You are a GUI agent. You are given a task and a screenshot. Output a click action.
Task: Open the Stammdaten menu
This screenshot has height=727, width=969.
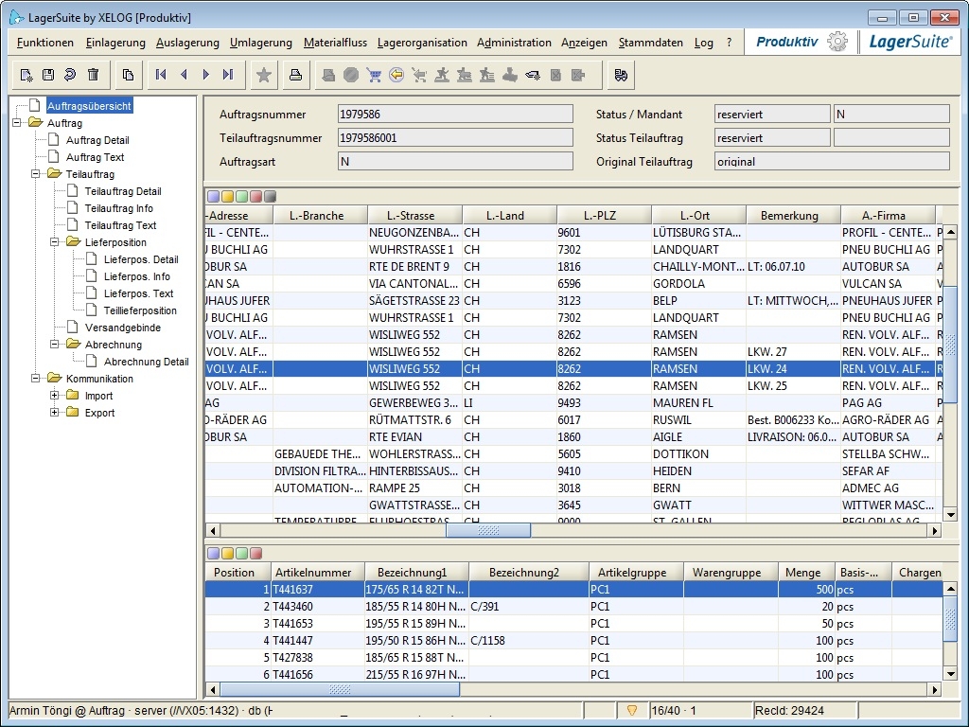click(651, 43)
